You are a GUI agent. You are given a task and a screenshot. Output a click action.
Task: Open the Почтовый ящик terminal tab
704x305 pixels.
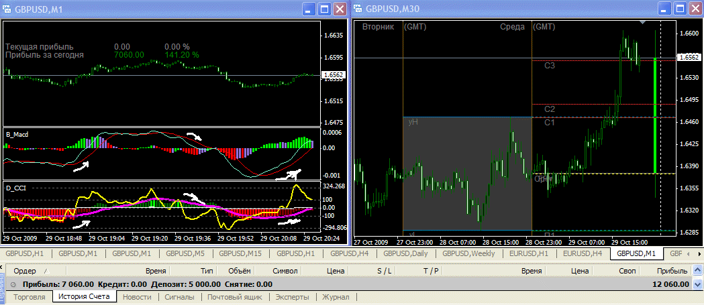236,297
